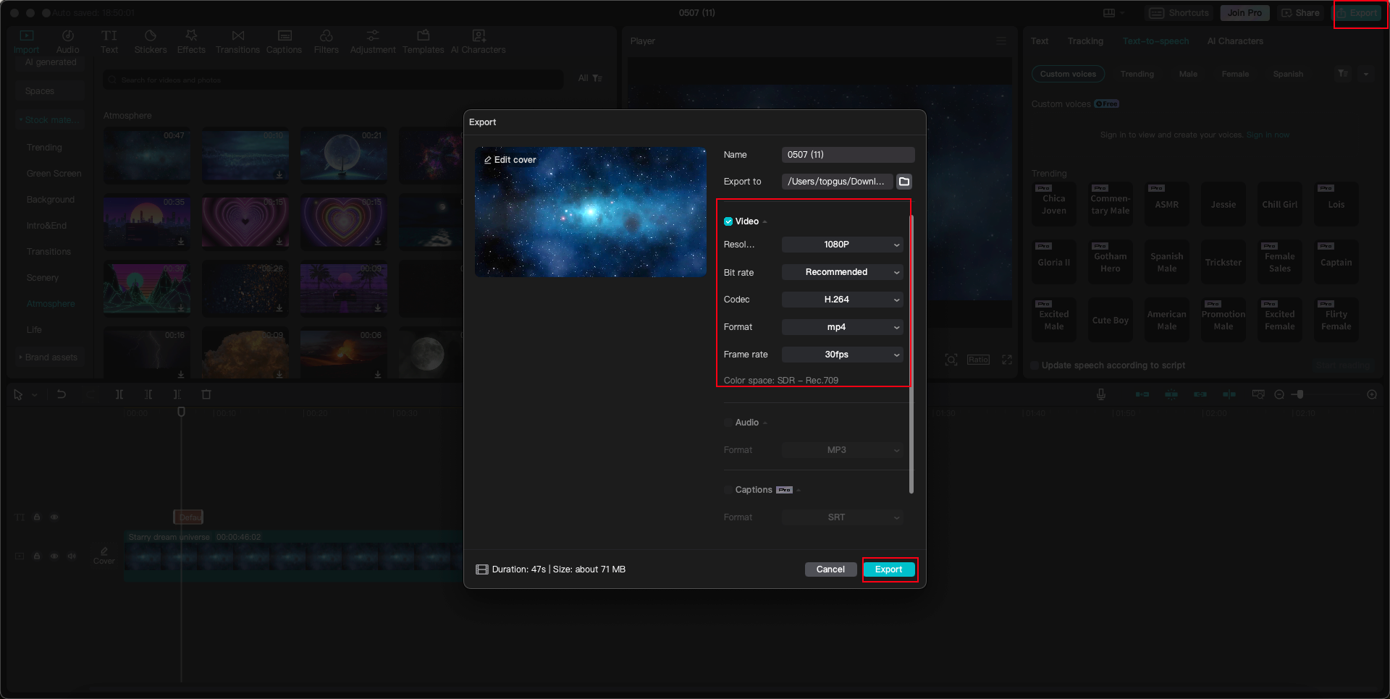This screenshot has width=1390, height=699.
Task: Click the Shortcuts button in the title bar
Action: click(1179, 13)
